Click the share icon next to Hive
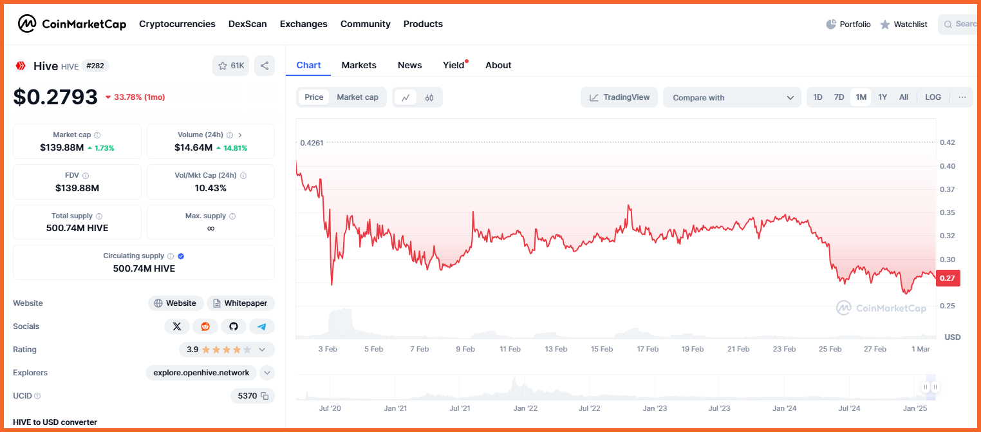Viewport: 981px width, 432px height. click(265, 66)
